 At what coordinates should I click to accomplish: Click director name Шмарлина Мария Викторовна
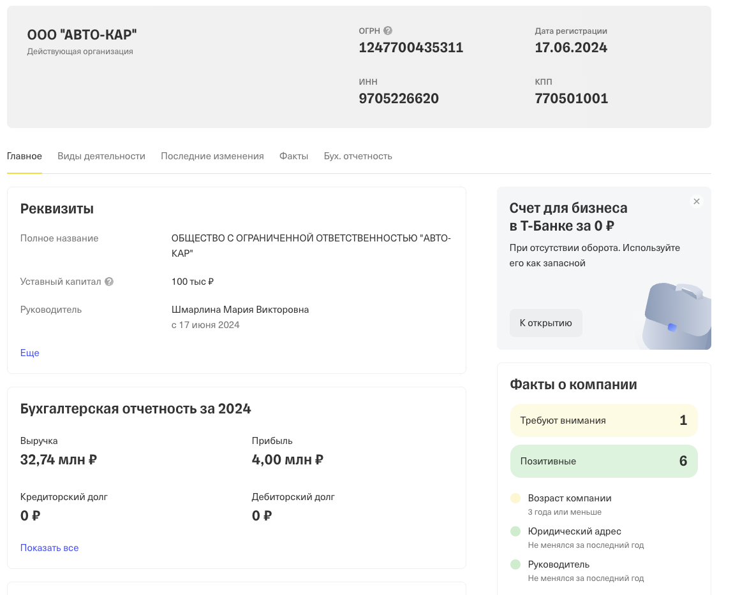click(240, 310)
